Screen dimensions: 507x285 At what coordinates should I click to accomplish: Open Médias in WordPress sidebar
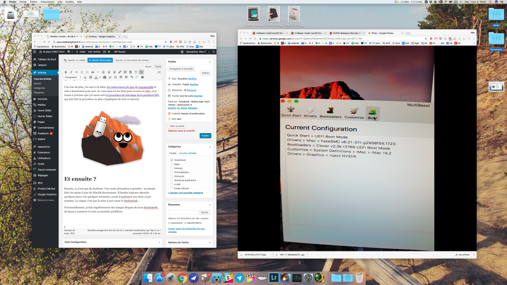tap(42, 105)
